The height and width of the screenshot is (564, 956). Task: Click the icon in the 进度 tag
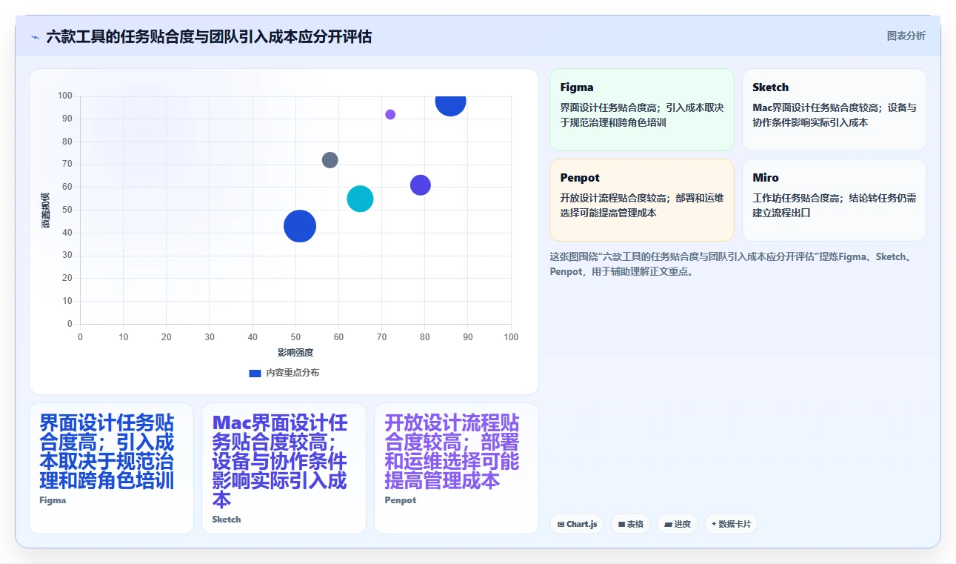(x=669, y=524)
